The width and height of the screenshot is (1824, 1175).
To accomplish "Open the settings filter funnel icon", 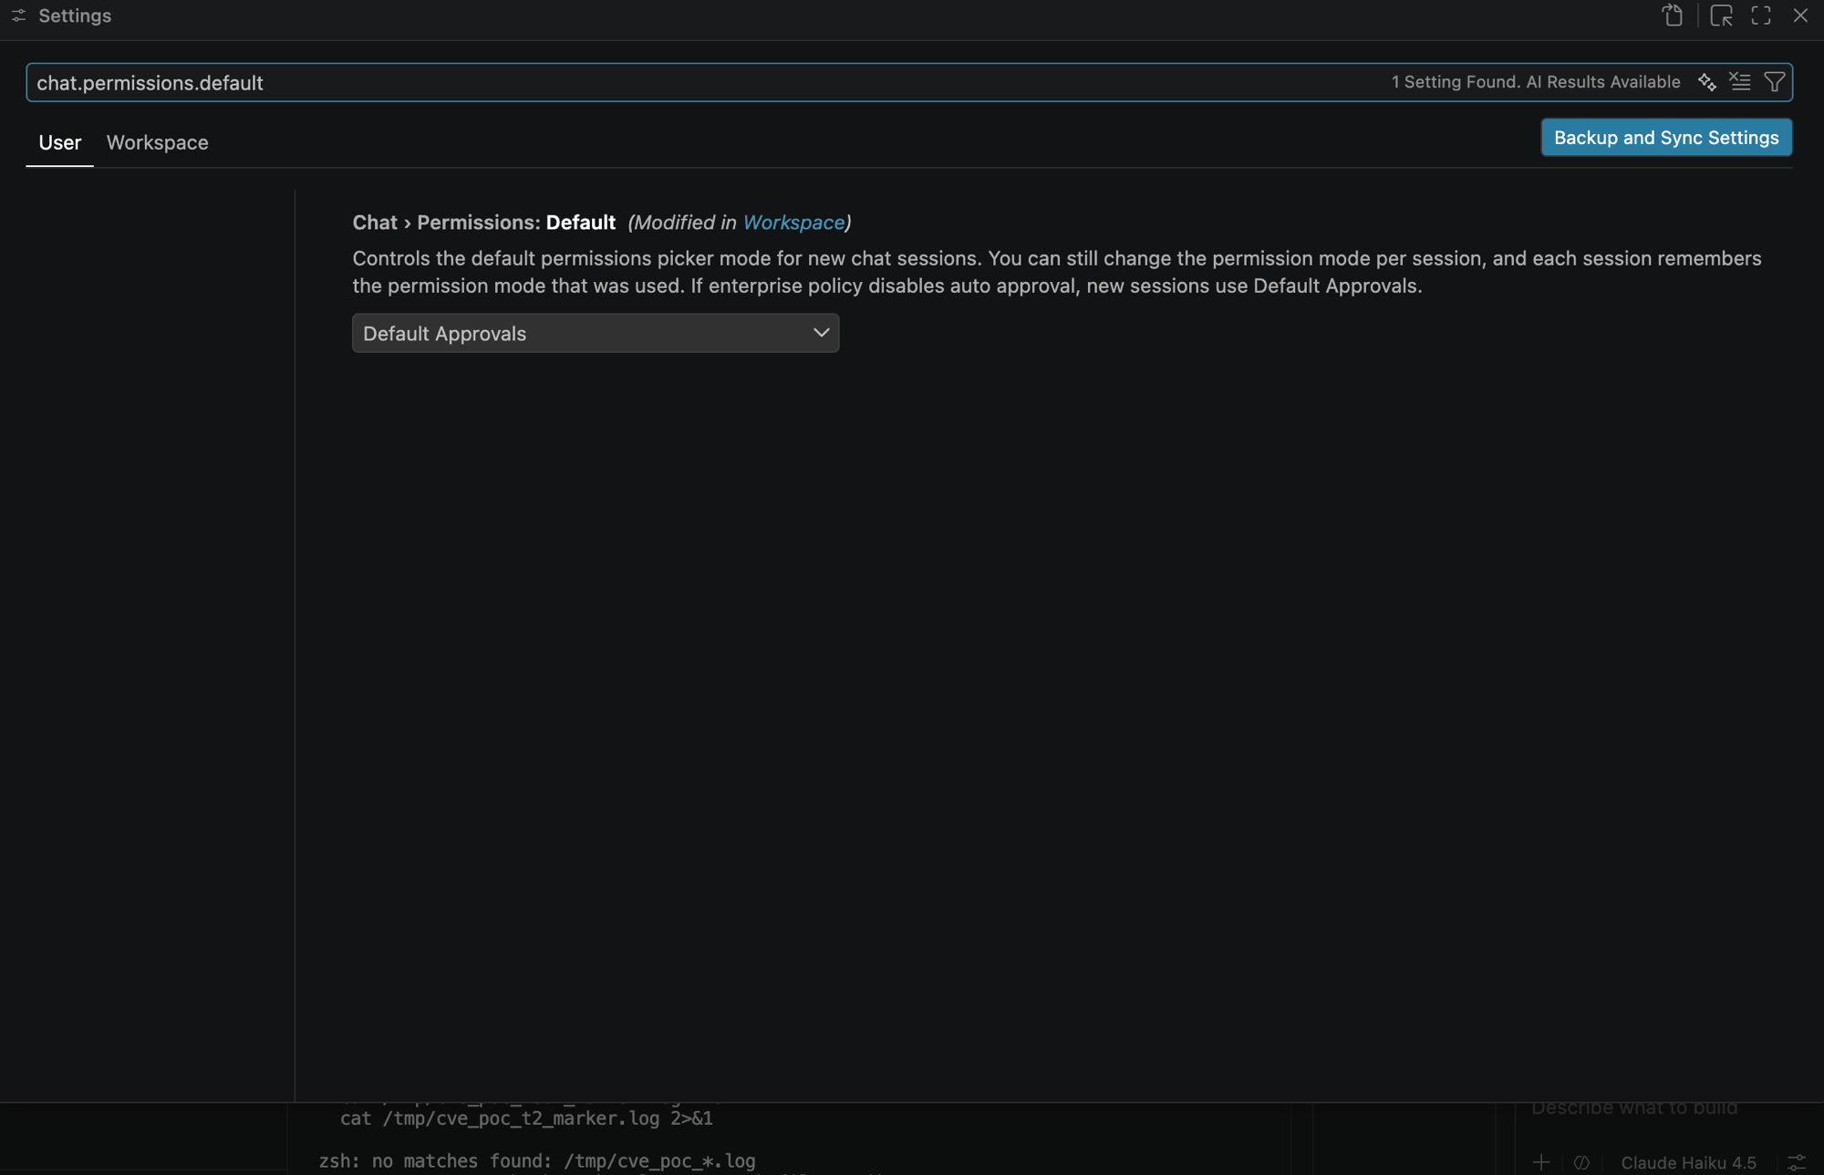I will (x=1774, y=82).
